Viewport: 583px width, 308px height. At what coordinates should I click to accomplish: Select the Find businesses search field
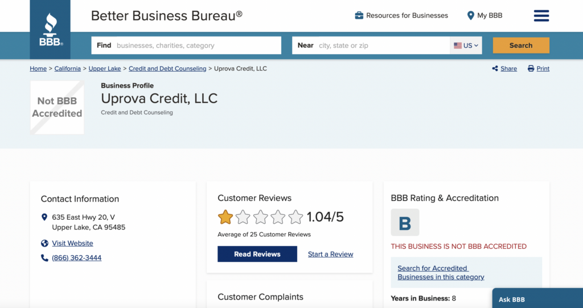186,46
